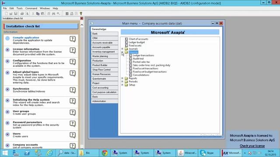Open help for Adjust global types step
This screenshot has width=280, height=157.
[73, 73]
